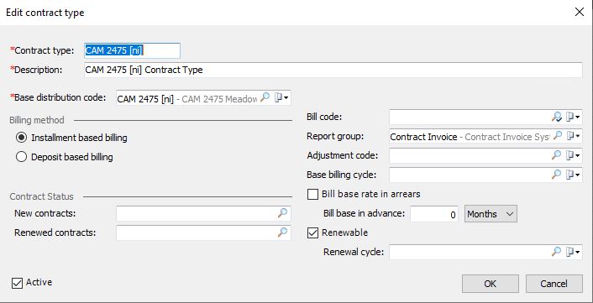Search for a Bill code
The height and width of the screenshot is (303, 593).
556,118
